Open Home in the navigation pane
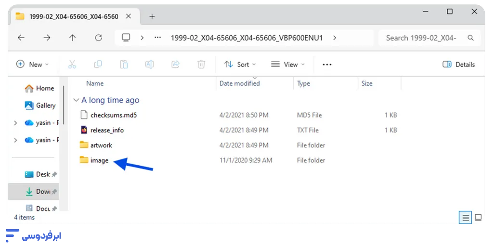Screen dimensions: 493x248 click(39, 88)
